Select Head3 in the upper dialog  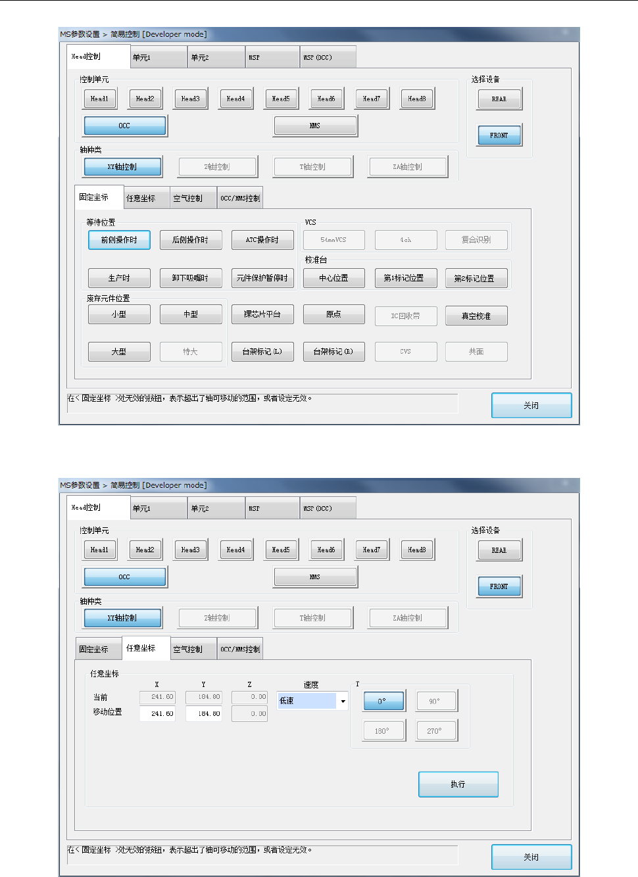tap(191, 99)
